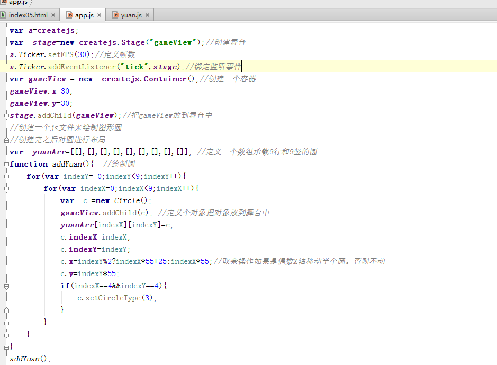The width and height of the screenshot is (497, 365).
Task: Collapse the fold at stage.addChild(gameView) line
Action: coord(6,116)
